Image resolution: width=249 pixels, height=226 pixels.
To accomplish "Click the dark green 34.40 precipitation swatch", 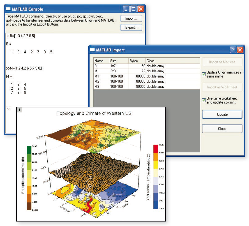I will click(x=29, y=150).
